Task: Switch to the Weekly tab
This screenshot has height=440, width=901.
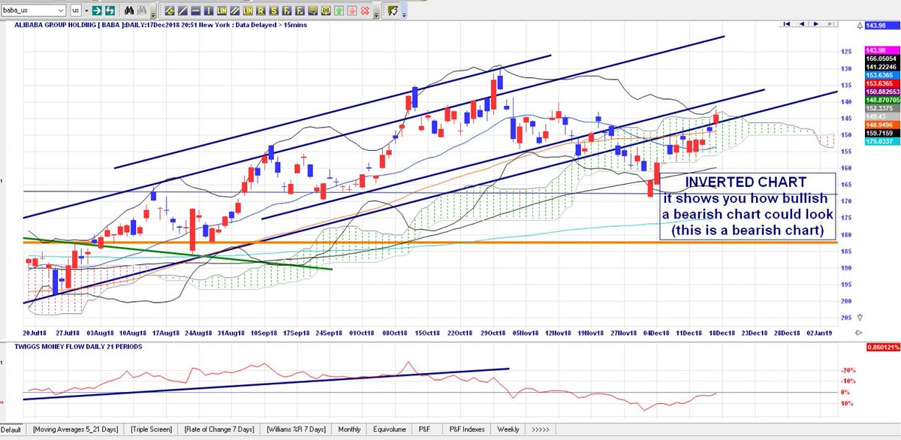Action: click(508, 429)
